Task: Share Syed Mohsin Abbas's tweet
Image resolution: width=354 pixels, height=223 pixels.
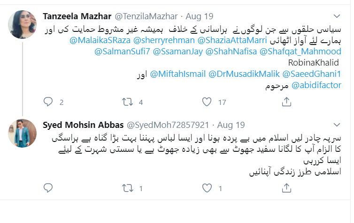Action: 286,188
